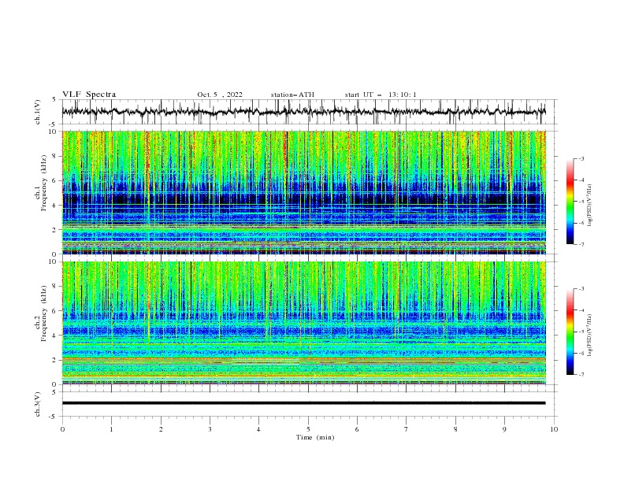This screenshot has width=624, height=482.
Task: Click time axis tick label "4"
Action: pos(258,429)
